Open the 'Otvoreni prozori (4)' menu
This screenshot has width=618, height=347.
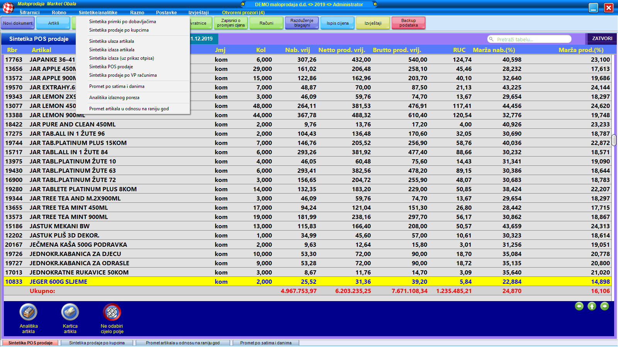click(x=243, y=13)
